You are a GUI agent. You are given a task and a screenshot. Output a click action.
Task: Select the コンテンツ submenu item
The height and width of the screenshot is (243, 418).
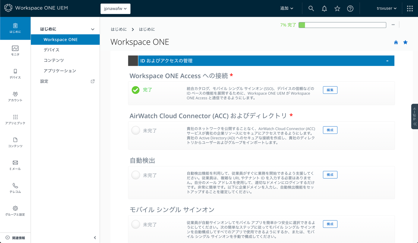pyautogui.click(x=54, y=60)
